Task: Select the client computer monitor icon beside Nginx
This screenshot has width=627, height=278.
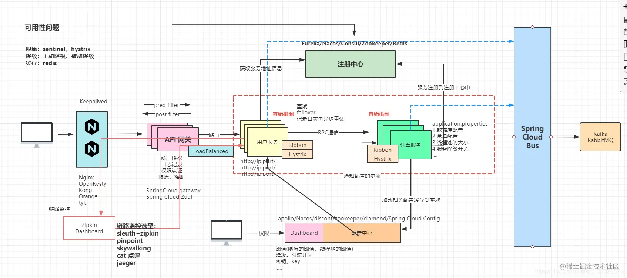Action: 37,135
